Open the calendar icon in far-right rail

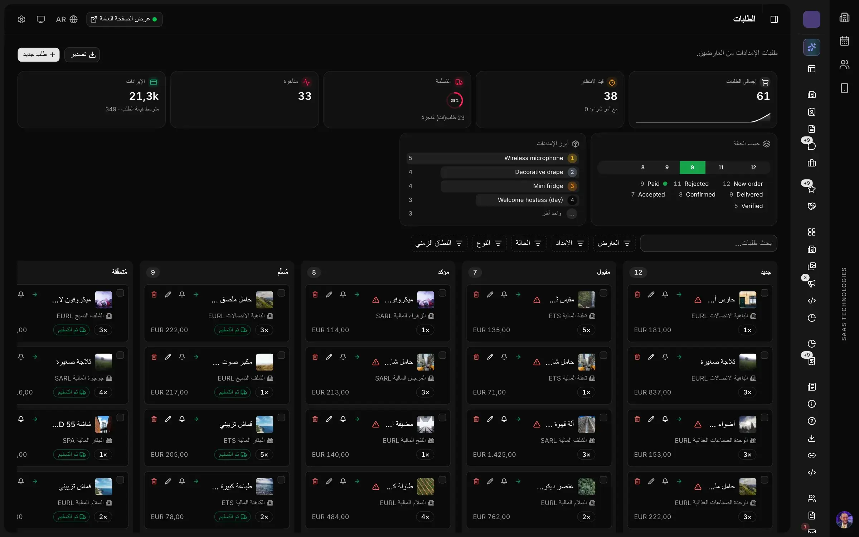(844, 41)
